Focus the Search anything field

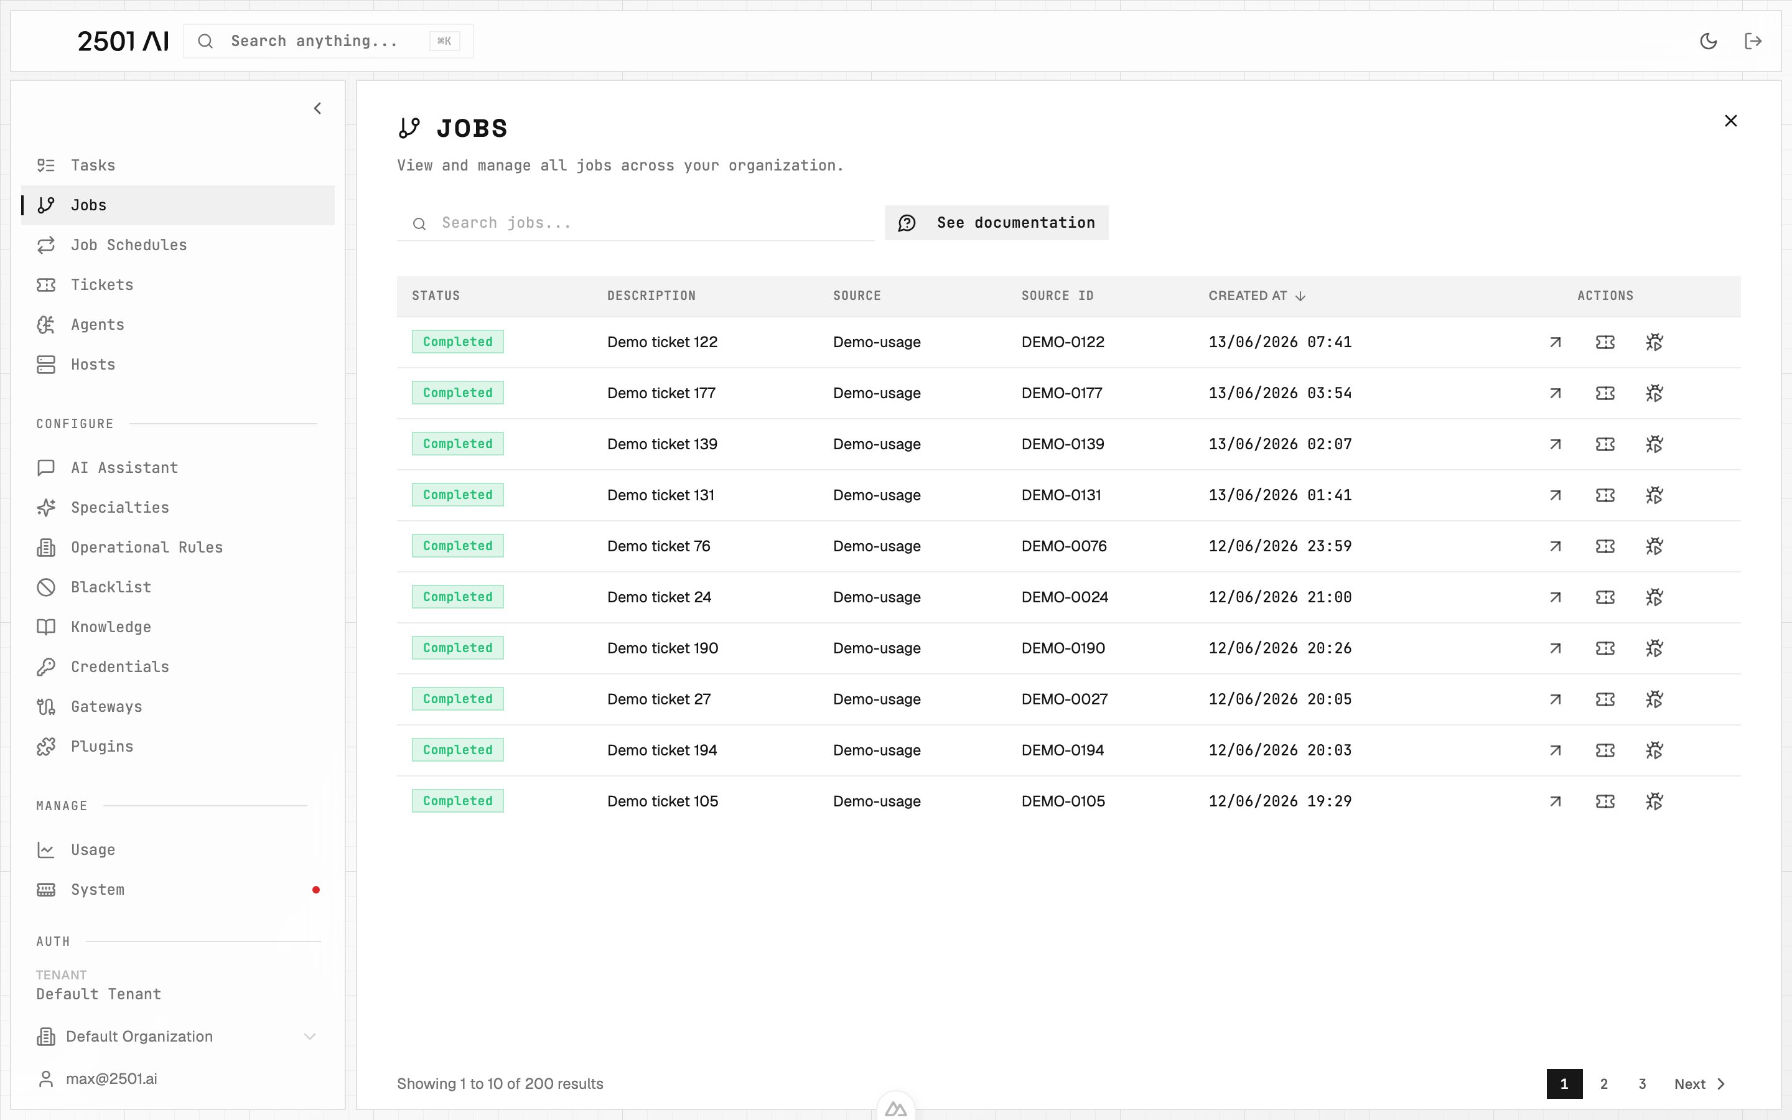click(x=328, y=40)
